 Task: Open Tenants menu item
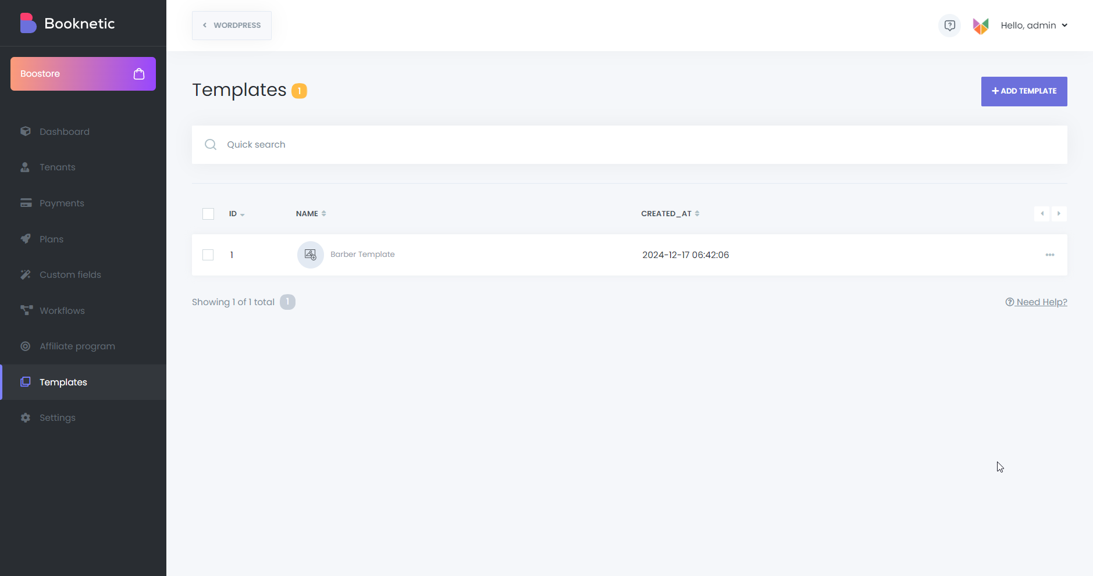coord(83,167)
